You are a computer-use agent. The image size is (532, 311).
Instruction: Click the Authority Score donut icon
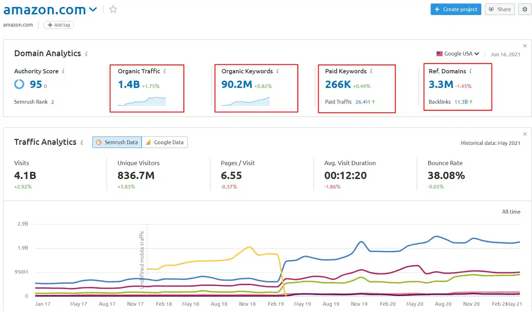[19, 84]
